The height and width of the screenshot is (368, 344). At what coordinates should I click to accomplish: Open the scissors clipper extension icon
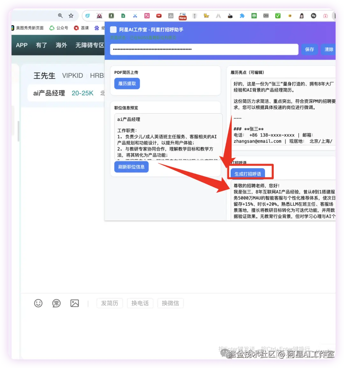pyautogui.click(x=135, y=15)
